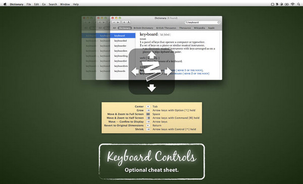Viewport: 303px width, 184px height.
Task: Click the left arrow on the overlay
Action: pyautogui.click(x=135, y=72)
